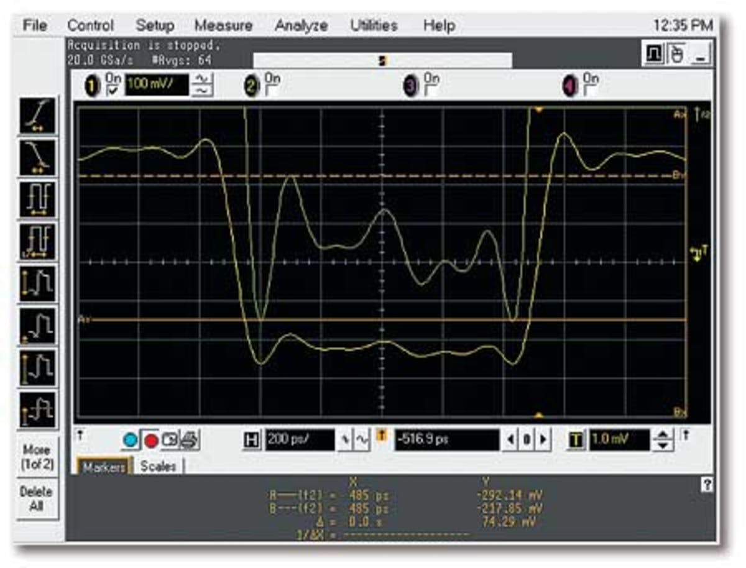746x568 pixels.
Task: Choose the frequency measurement icon
Action: point(39,240)
